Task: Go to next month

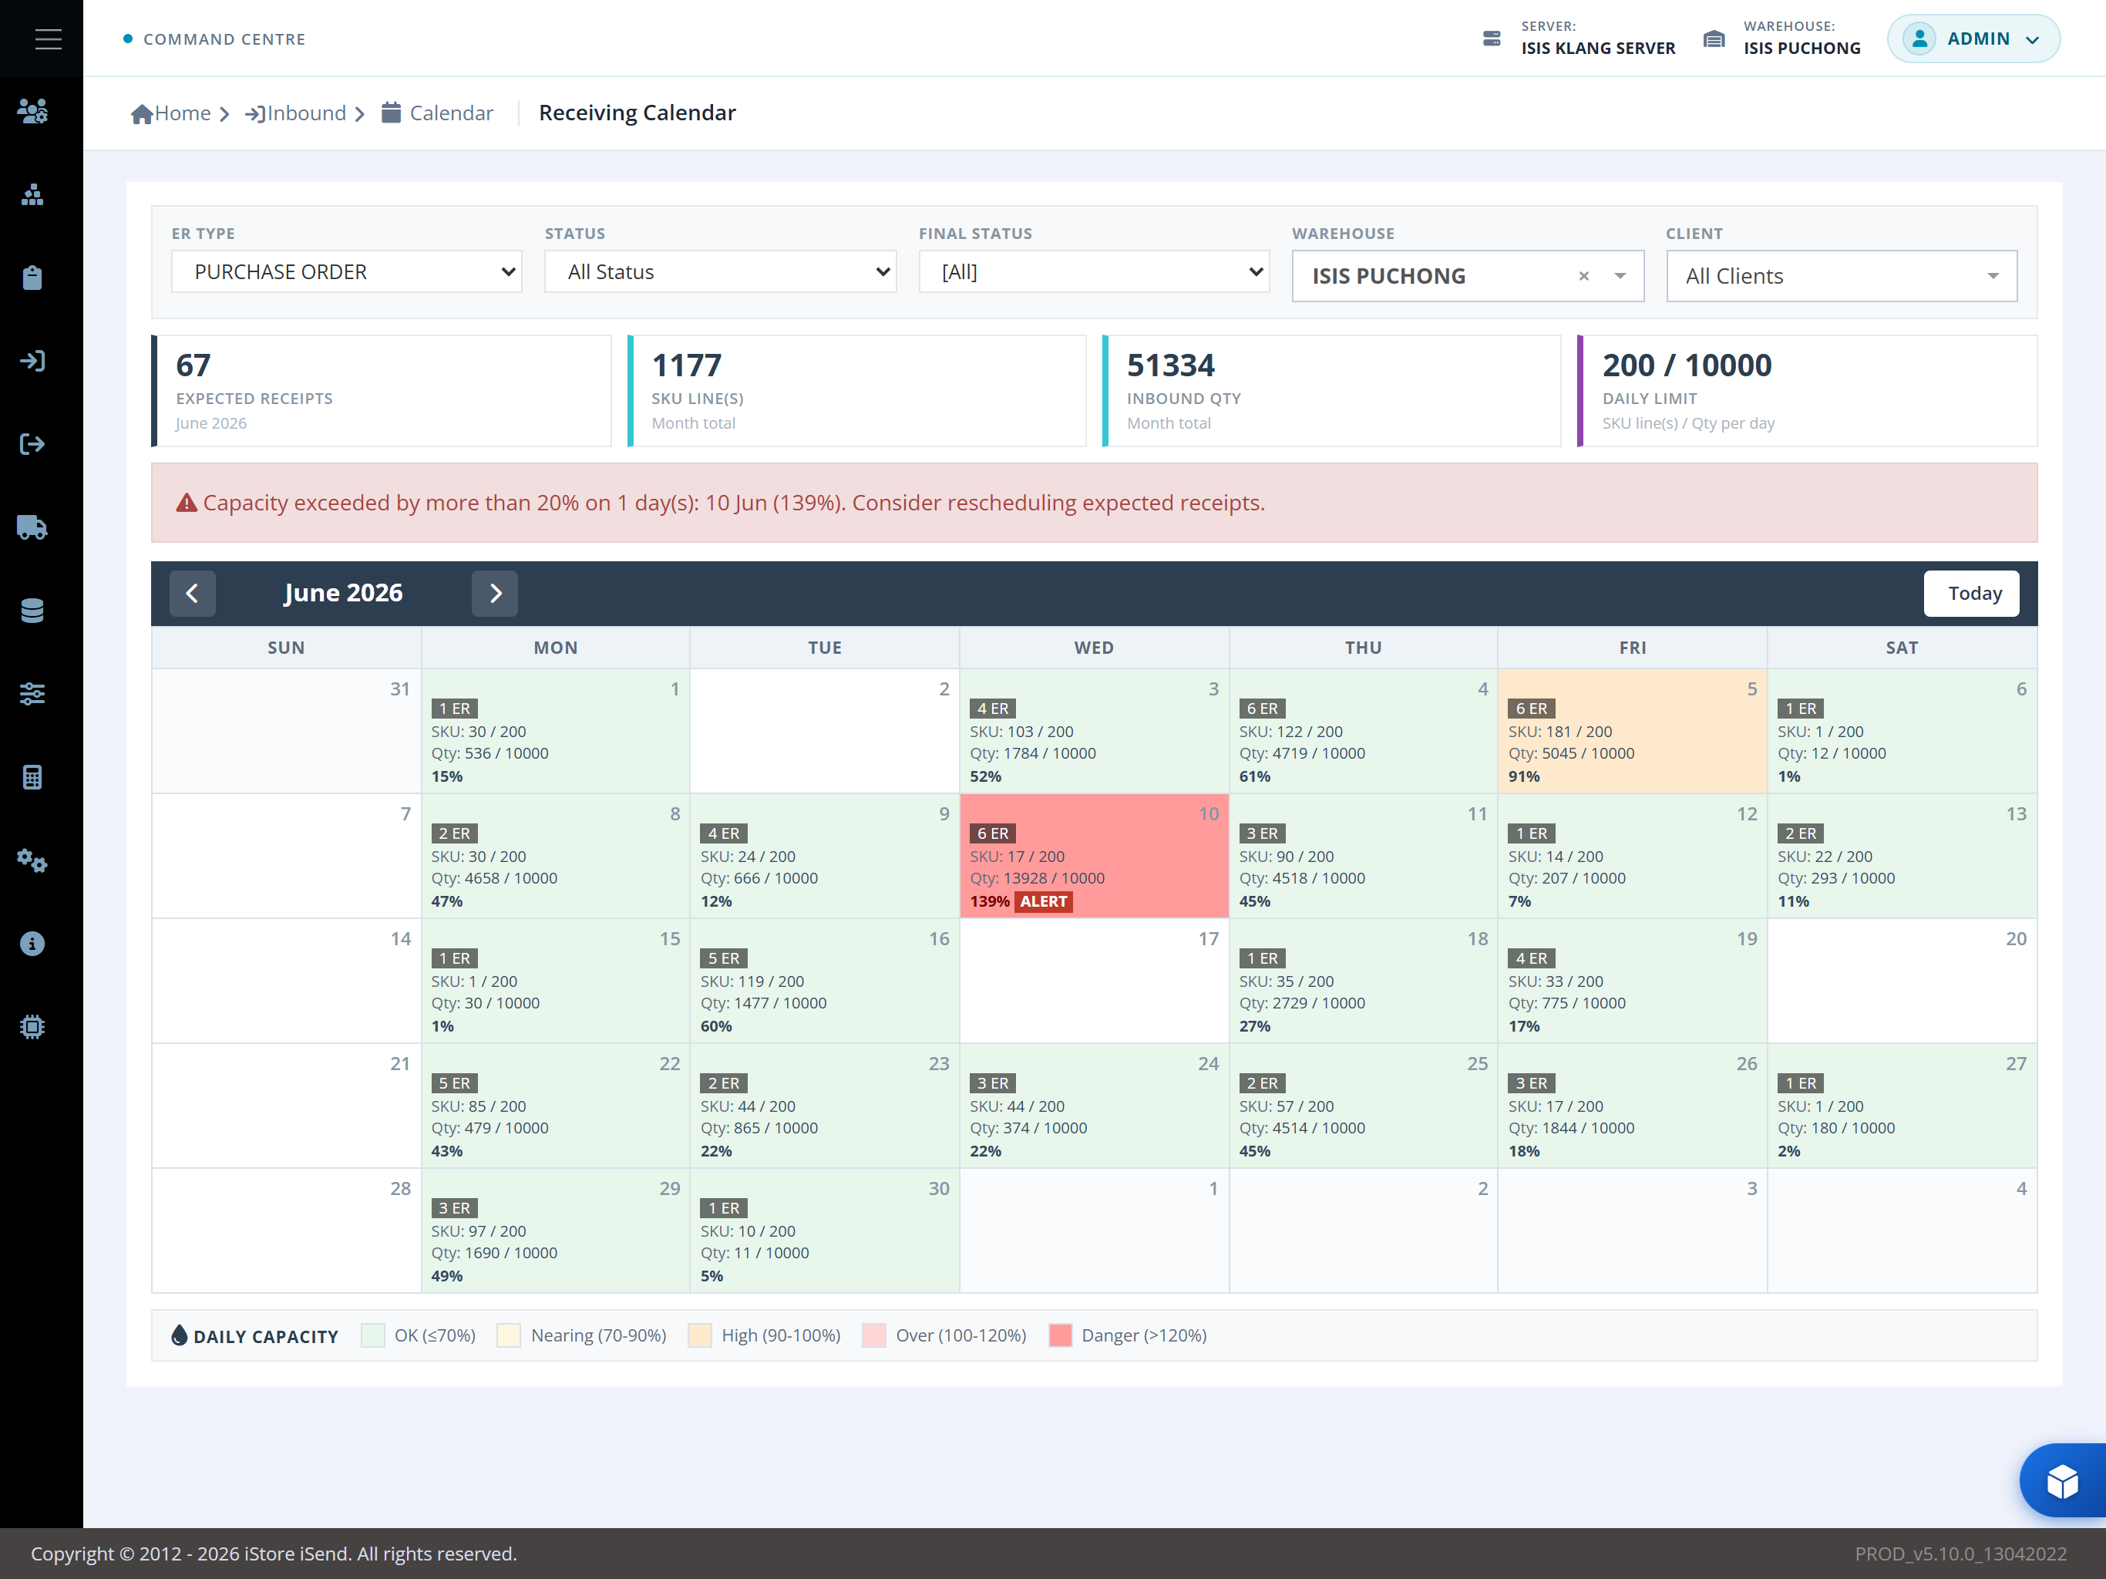Action: [x=495, y=594]
